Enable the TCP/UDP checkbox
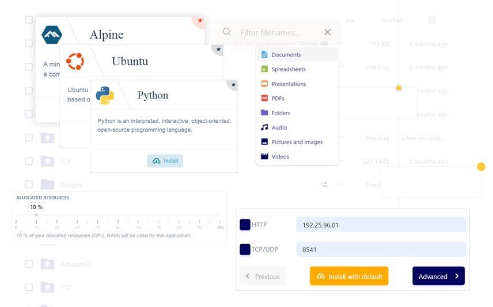 tap(245, 249)
